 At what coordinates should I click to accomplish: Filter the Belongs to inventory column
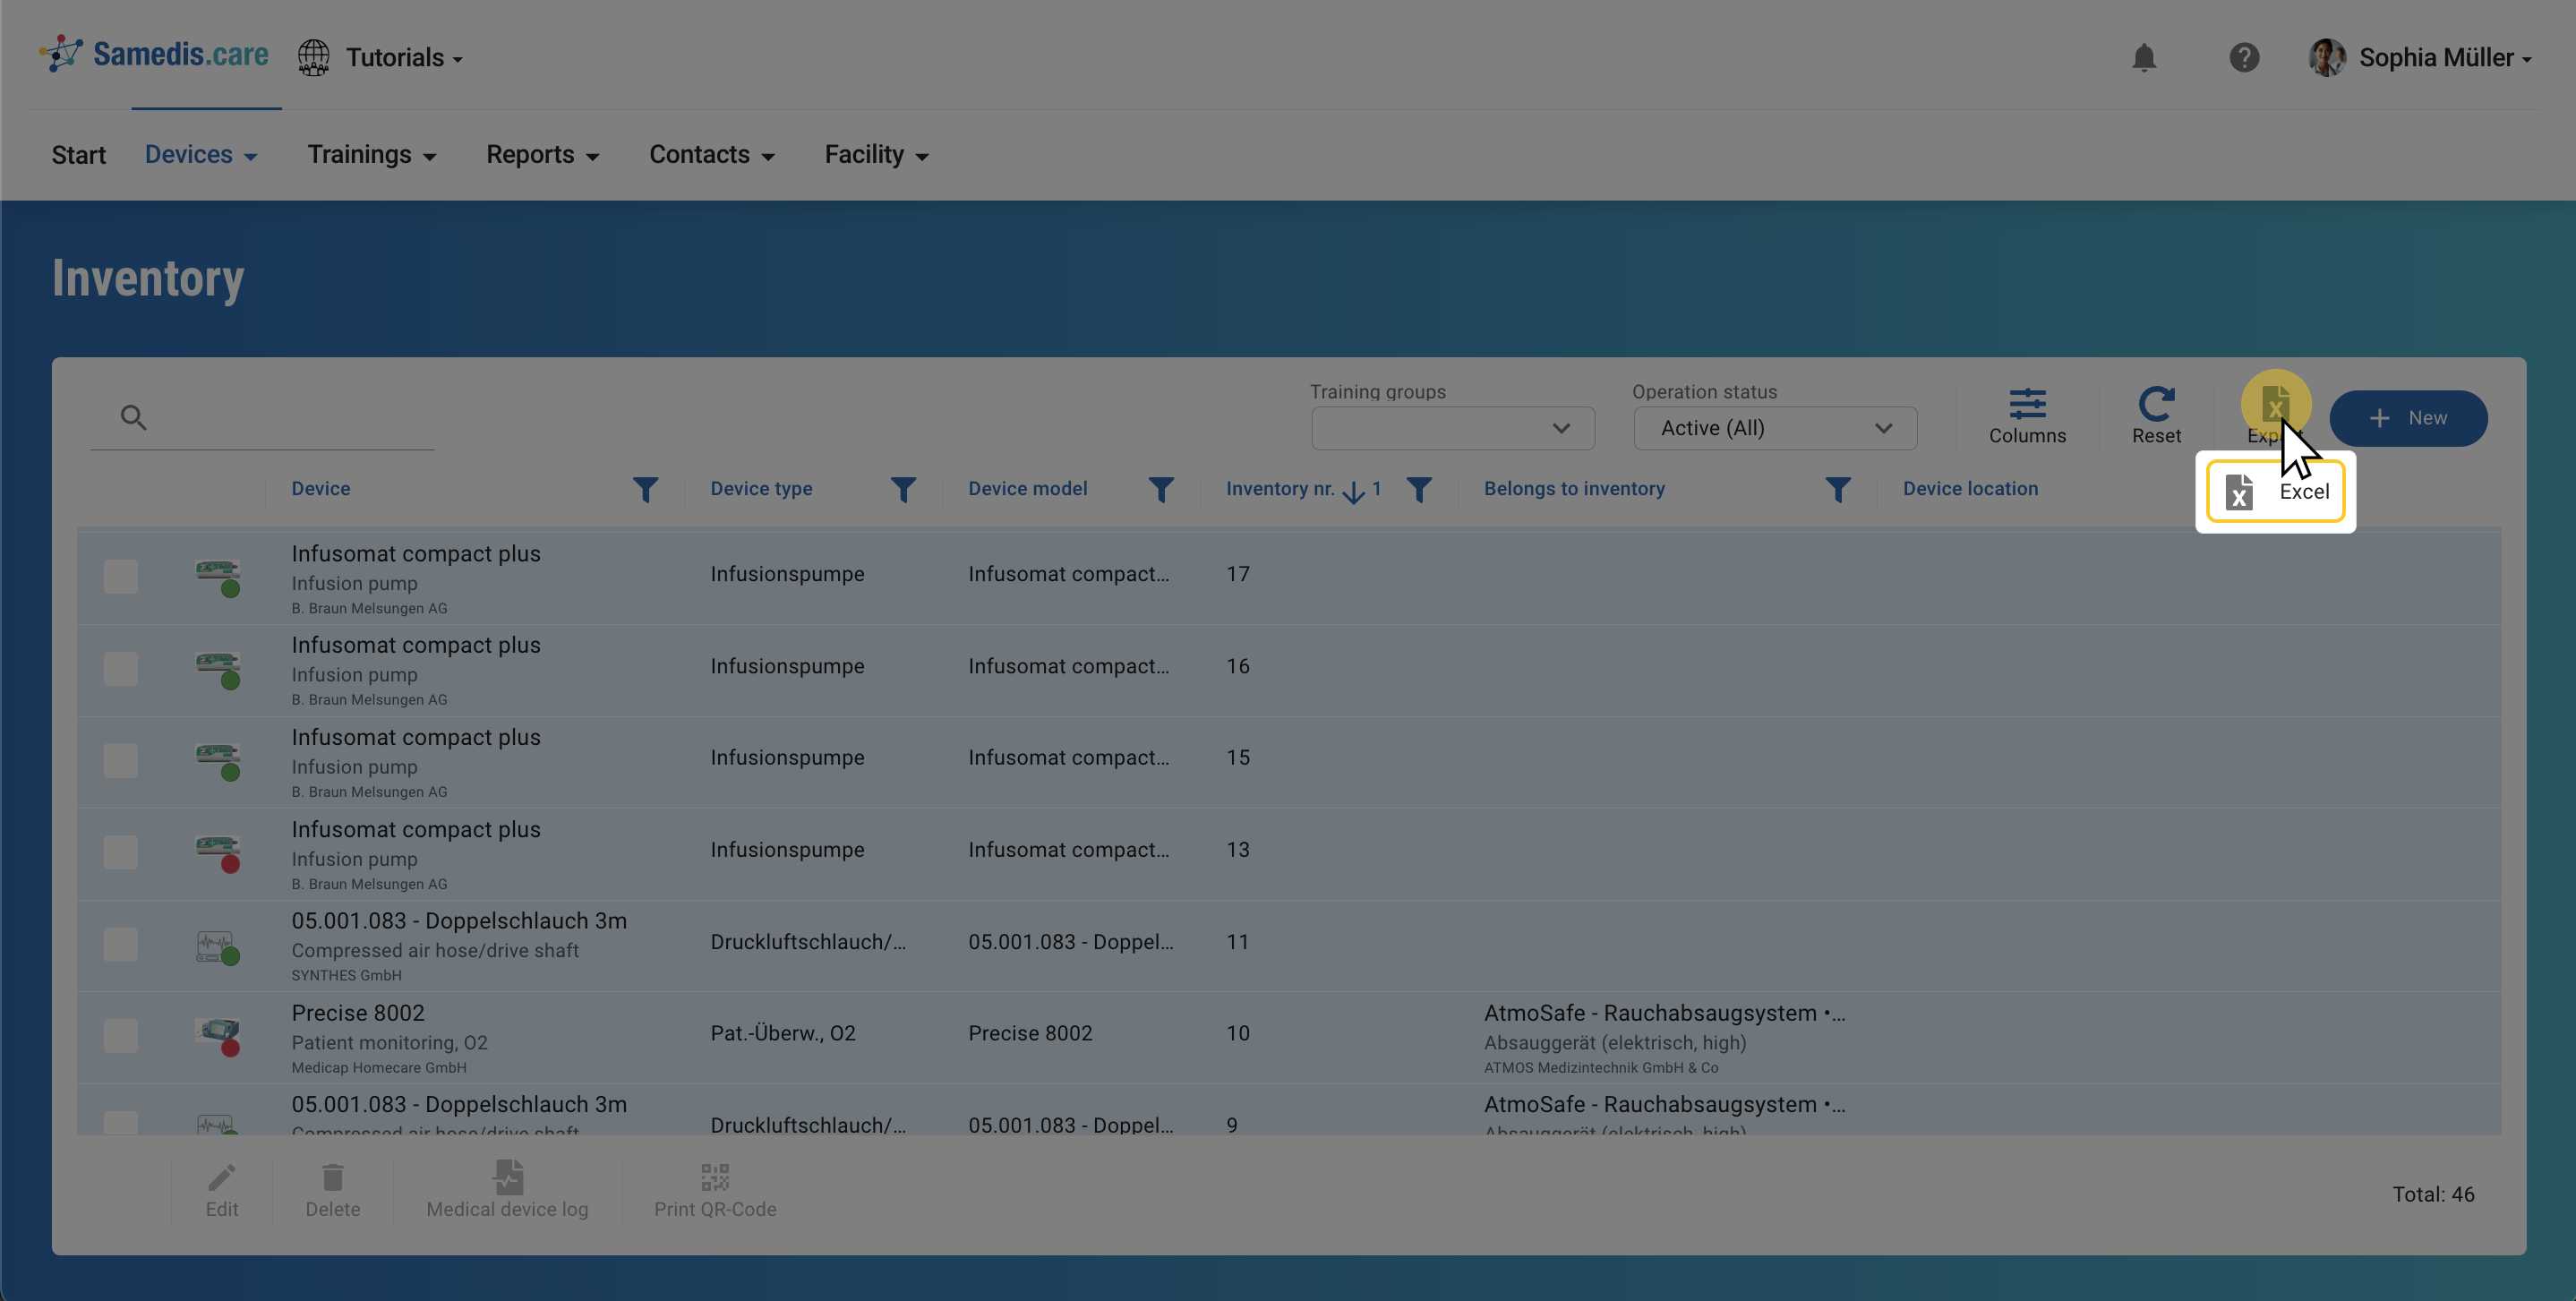point(1837,490)
